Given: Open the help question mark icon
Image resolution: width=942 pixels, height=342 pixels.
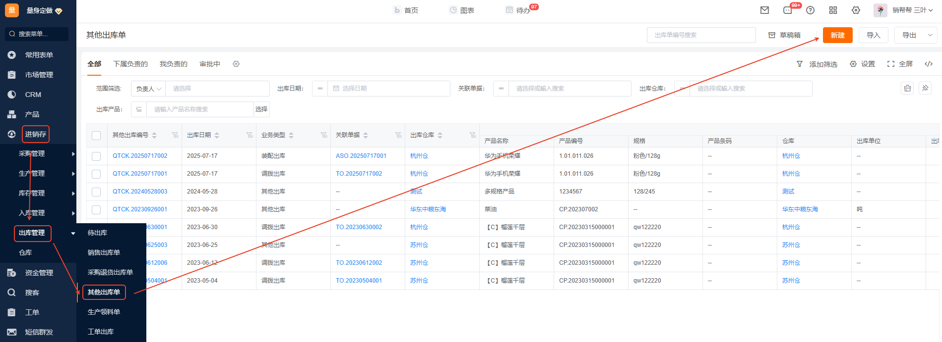Looking at the screenshot, I should [811, 10].
